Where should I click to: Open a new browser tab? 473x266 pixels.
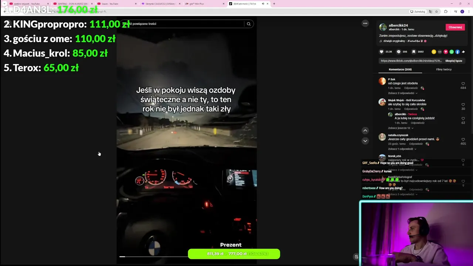(x=274, y=4)
